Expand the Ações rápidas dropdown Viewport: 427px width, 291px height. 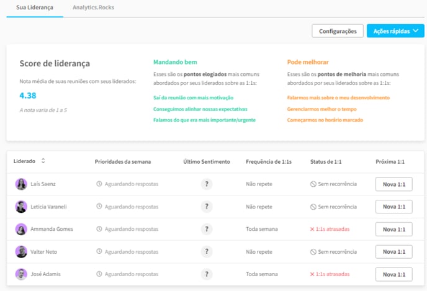[x=395, y=31]
